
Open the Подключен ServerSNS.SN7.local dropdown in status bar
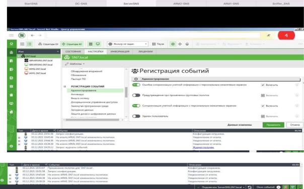point(223,187)
